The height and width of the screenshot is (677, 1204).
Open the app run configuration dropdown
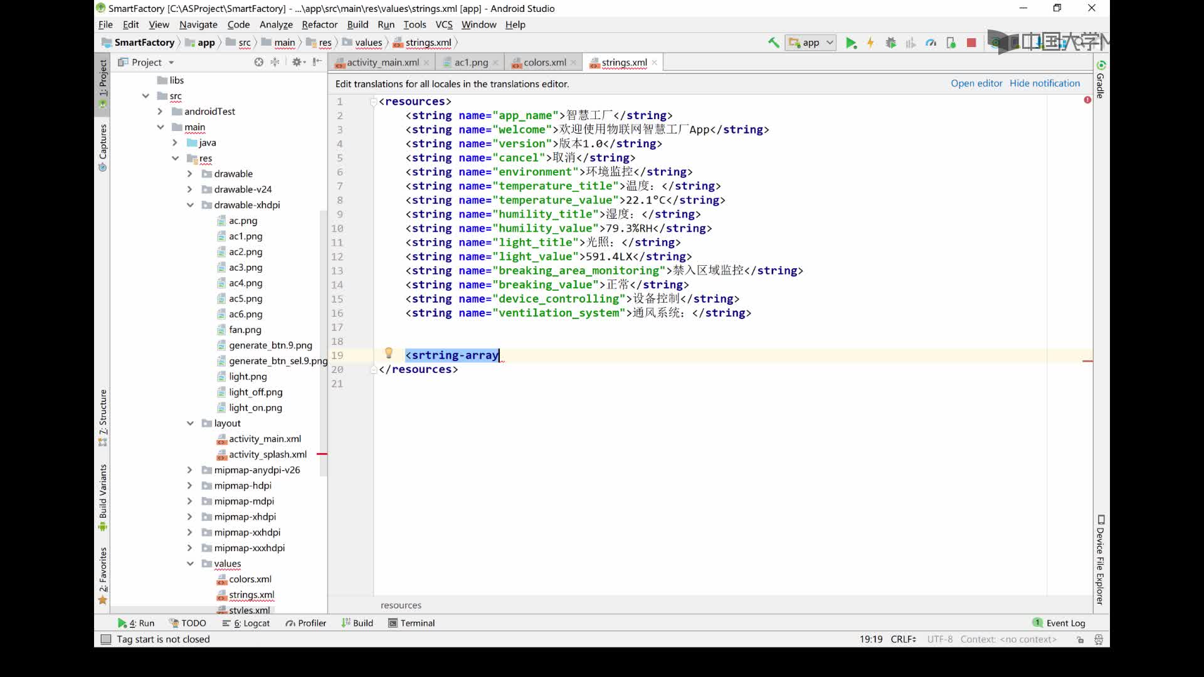pos(811,43)
